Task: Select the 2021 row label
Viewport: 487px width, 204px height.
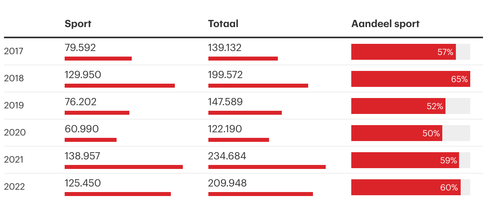Action: pos(14,160)
